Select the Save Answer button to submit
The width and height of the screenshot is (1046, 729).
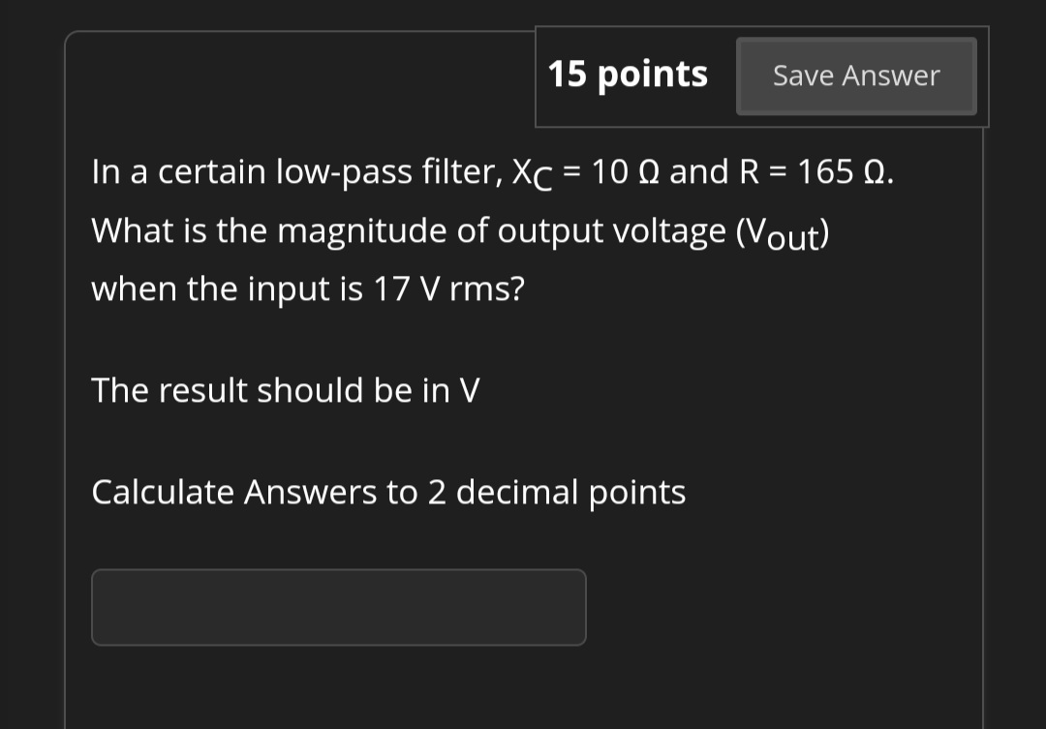click(856, 76)
